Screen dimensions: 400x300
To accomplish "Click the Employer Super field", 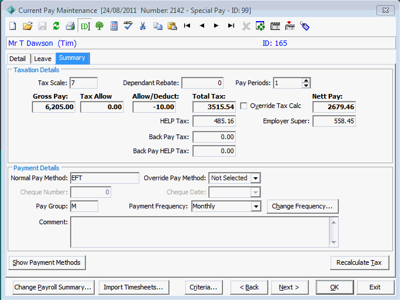I will tap(334, 121).
